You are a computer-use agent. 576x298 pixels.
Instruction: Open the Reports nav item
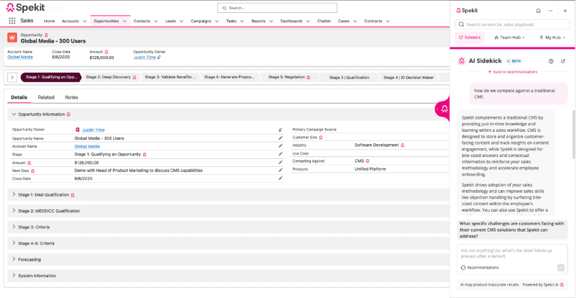coord(258,22)
